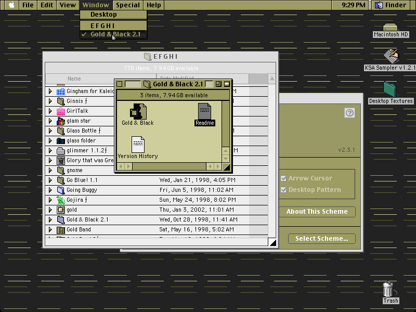Click the About This Scheme button

coord(317,212)
